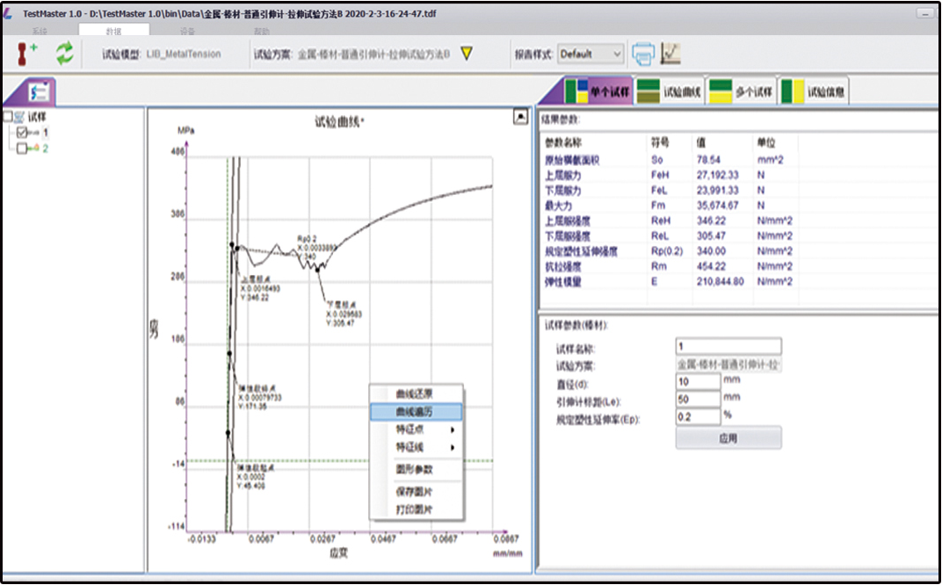This screenshot has height=585, width=942.
Task: Click the 直径(d) input field
Action: [698, 381]
